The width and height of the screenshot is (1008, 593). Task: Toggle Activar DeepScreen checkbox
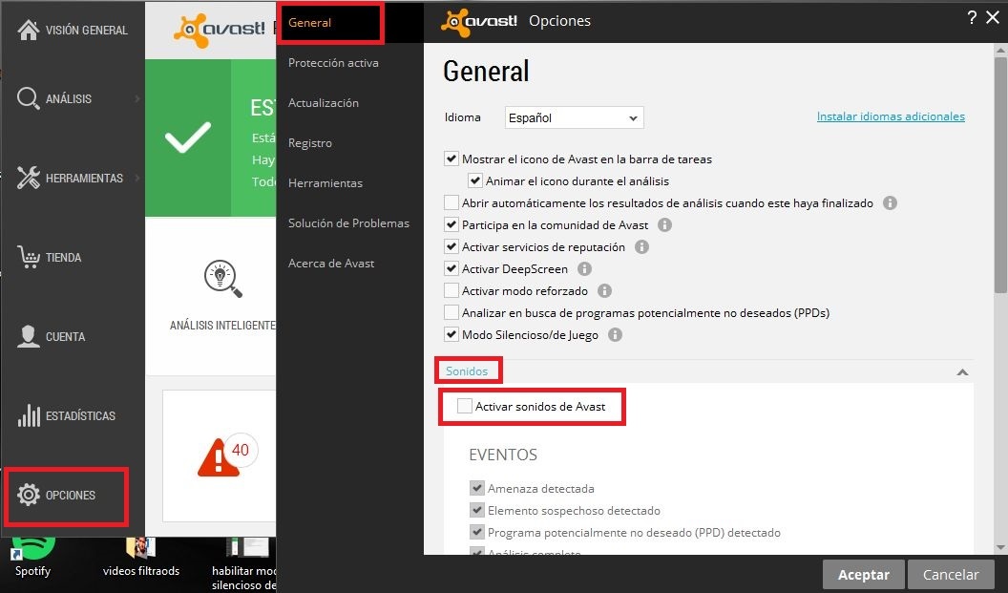[451, 269]
